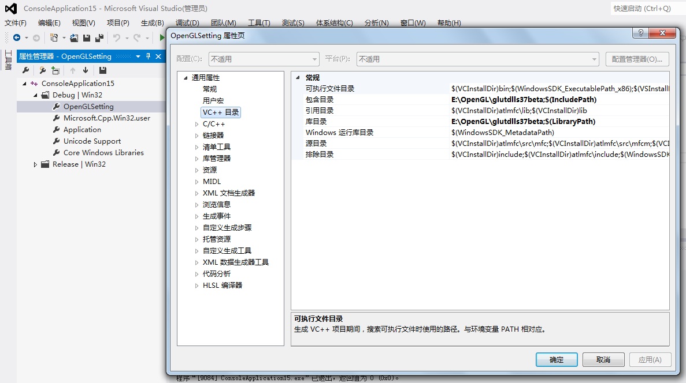Click Add Existing Property Sheet icon
Viewport: 686px width, 383px height.
pyautogui.click(x=55, y=70)
